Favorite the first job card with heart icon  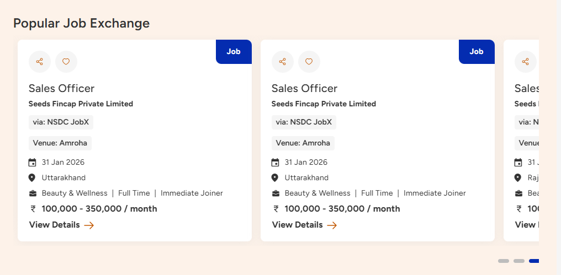coord(66,62)
